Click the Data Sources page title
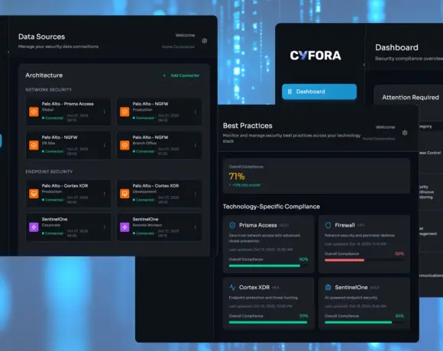 coord(41,37)
